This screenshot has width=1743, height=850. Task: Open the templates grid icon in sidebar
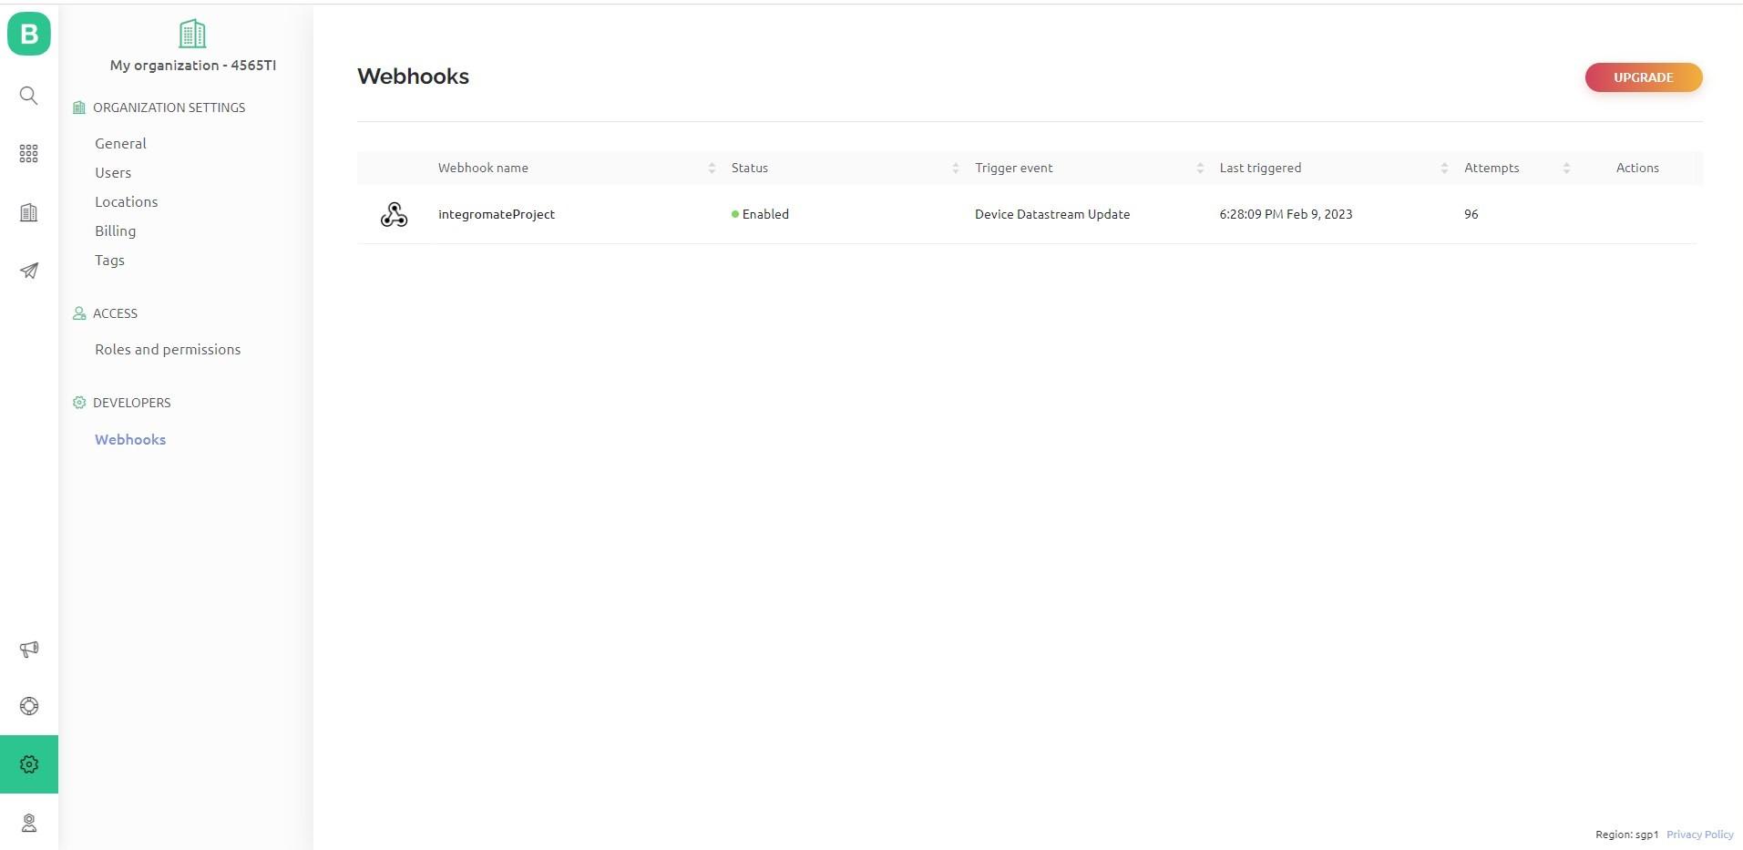29,154
